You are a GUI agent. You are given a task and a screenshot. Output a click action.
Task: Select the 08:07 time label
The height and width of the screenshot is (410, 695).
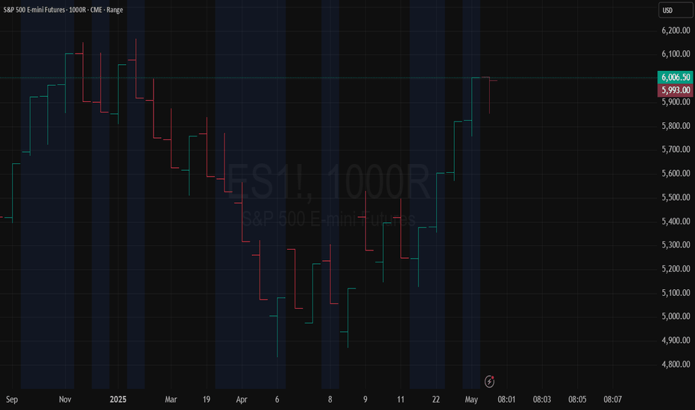(612, 400)
